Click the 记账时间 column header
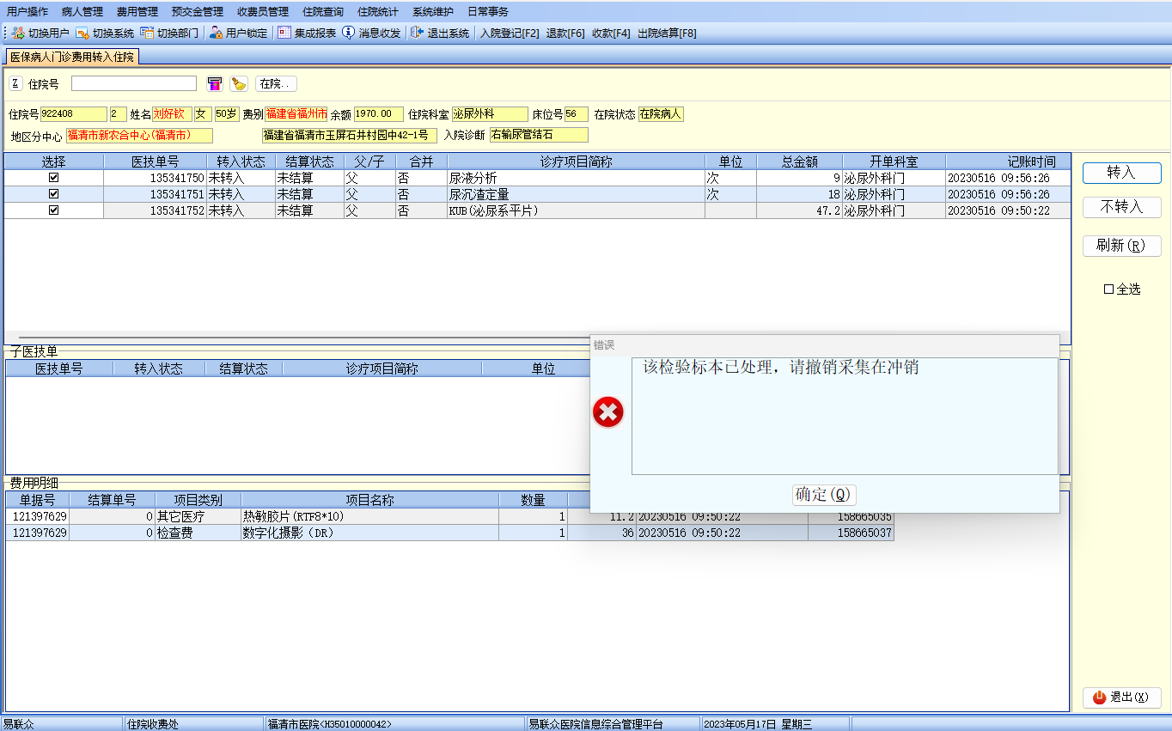The image size is (1172, 731). point(1008,161)
